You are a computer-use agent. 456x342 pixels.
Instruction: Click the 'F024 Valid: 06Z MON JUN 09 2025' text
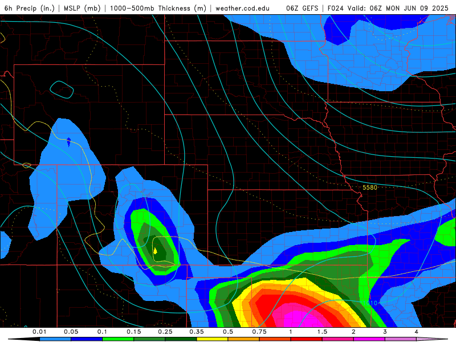388,8
